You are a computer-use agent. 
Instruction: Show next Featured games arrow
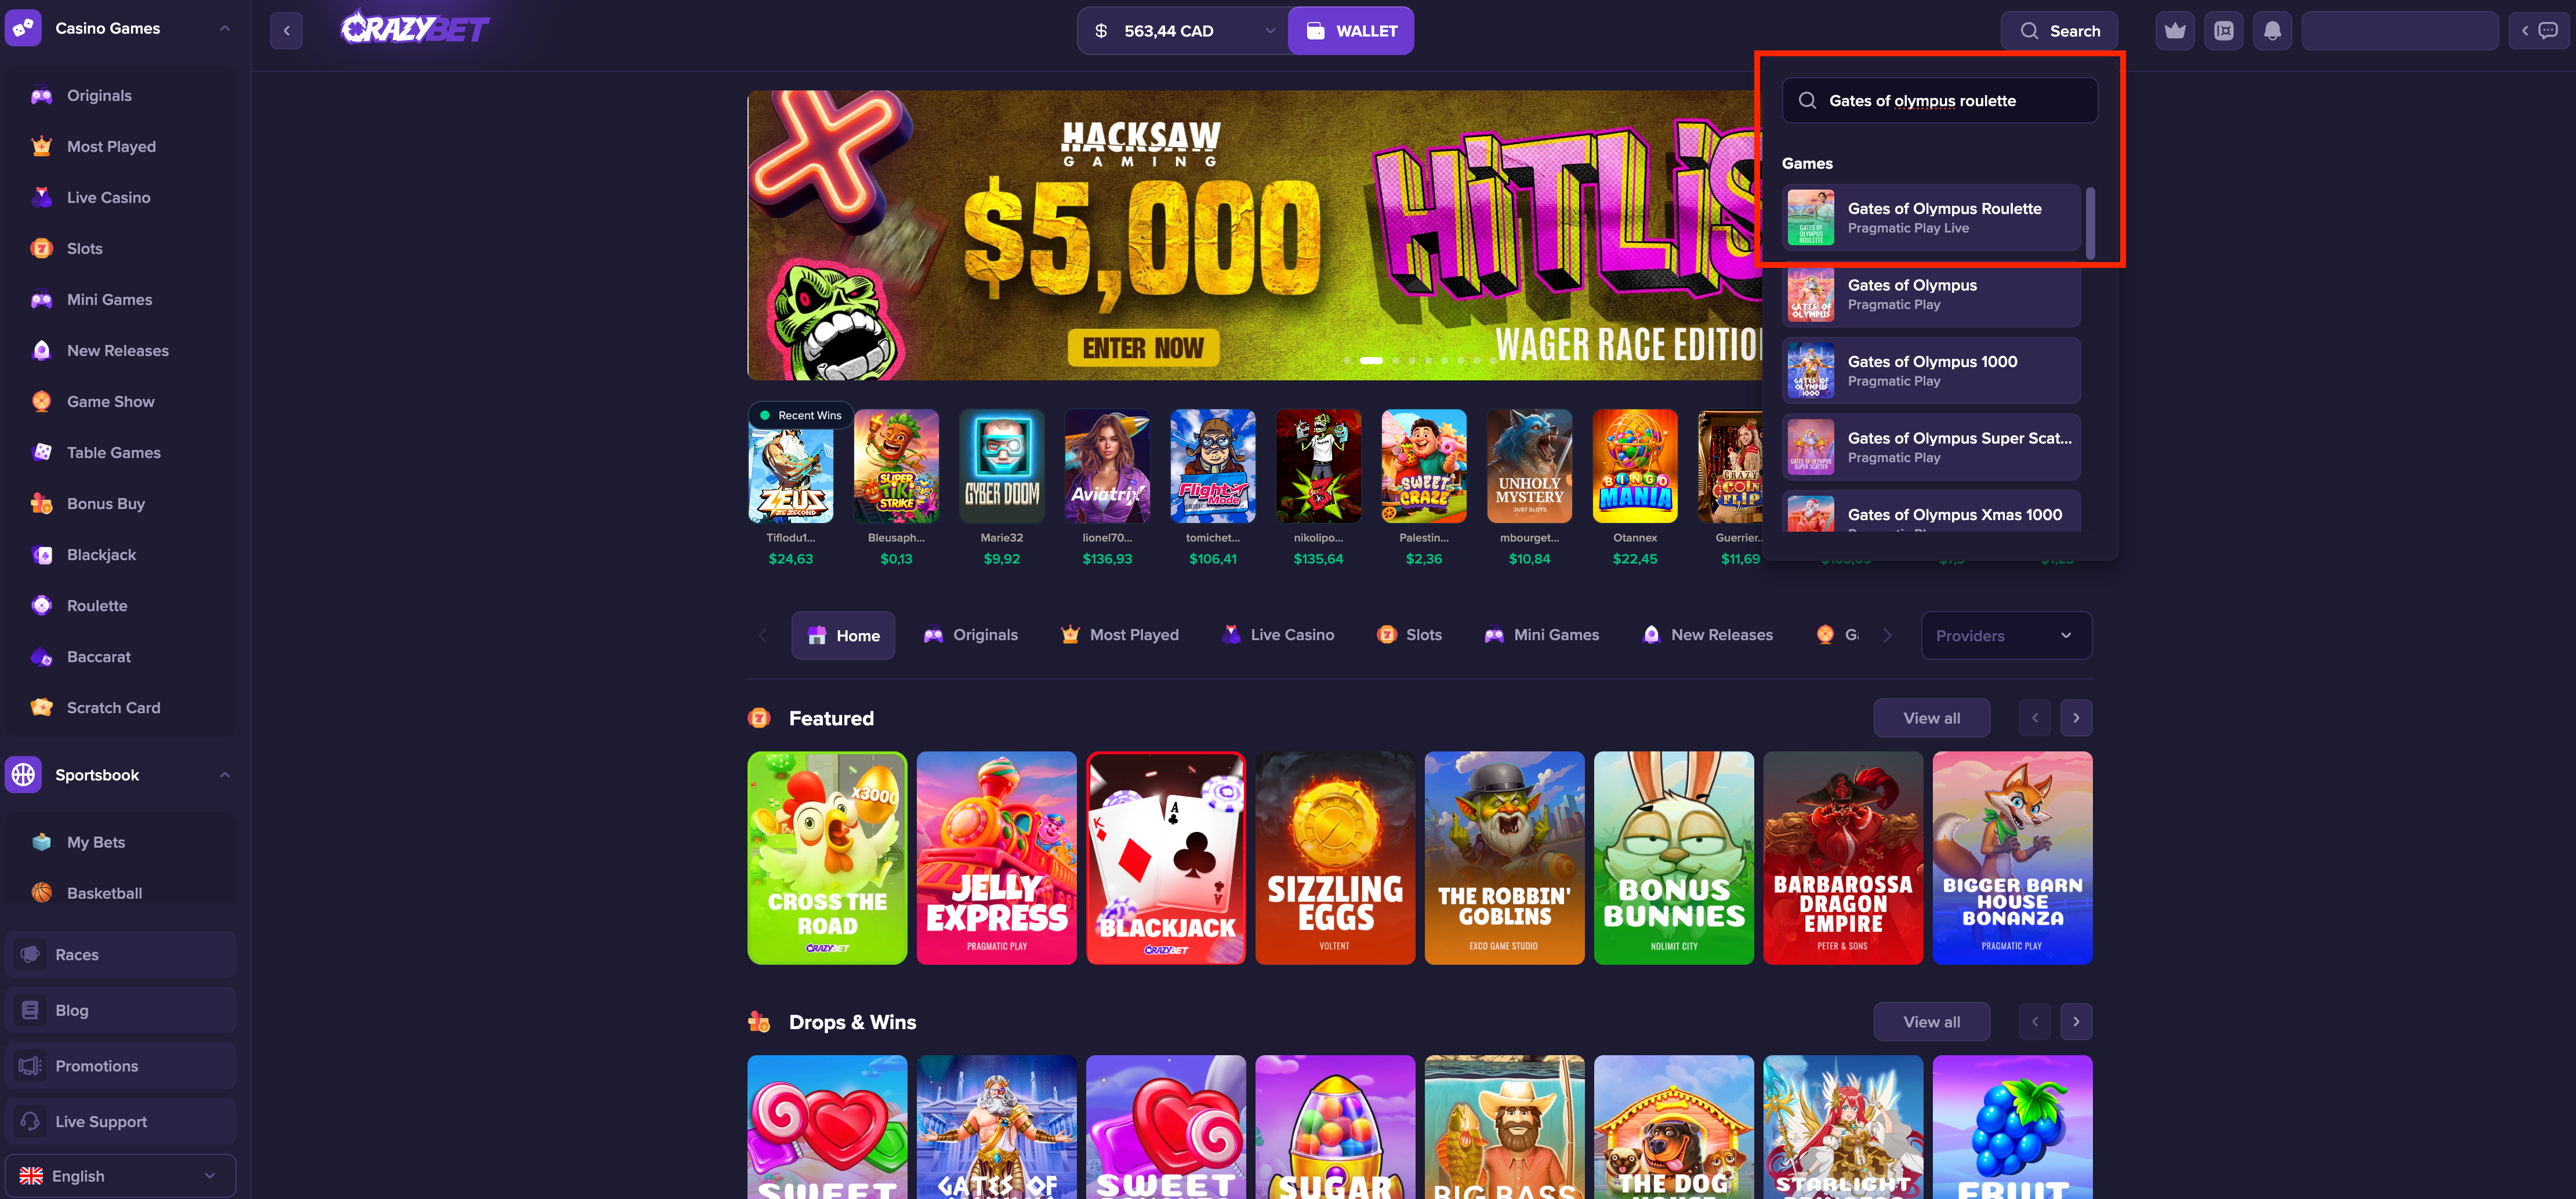click(2076, 718)
